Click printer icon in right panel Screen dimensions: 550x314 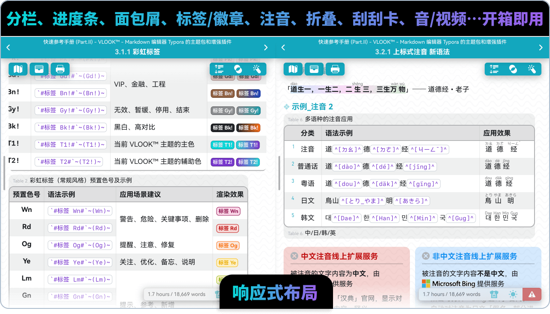tap(335, 69)
